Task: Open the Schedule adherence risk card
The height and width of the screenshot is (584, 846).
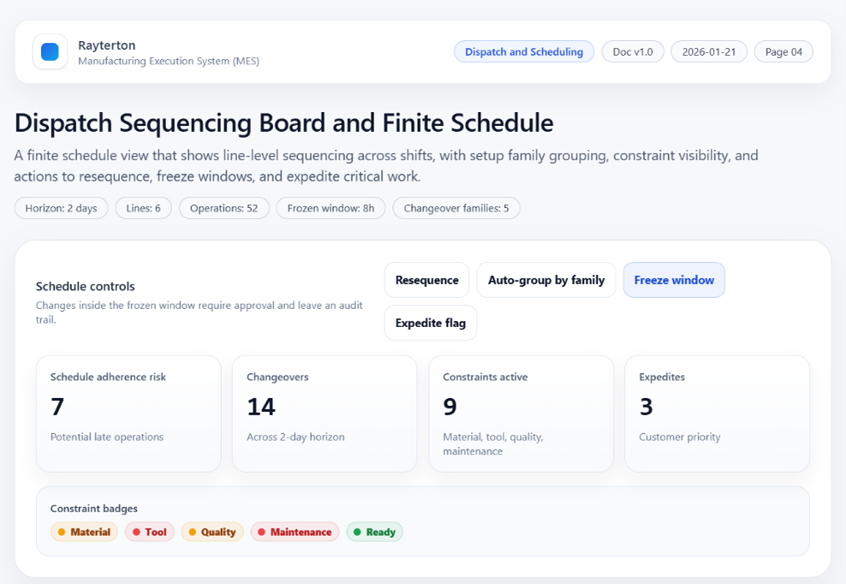Action: 128,414
